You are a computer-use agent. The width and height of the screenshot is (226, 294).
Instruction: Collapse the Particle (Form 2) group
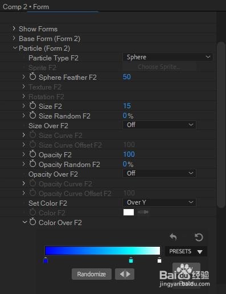(15, 48)
